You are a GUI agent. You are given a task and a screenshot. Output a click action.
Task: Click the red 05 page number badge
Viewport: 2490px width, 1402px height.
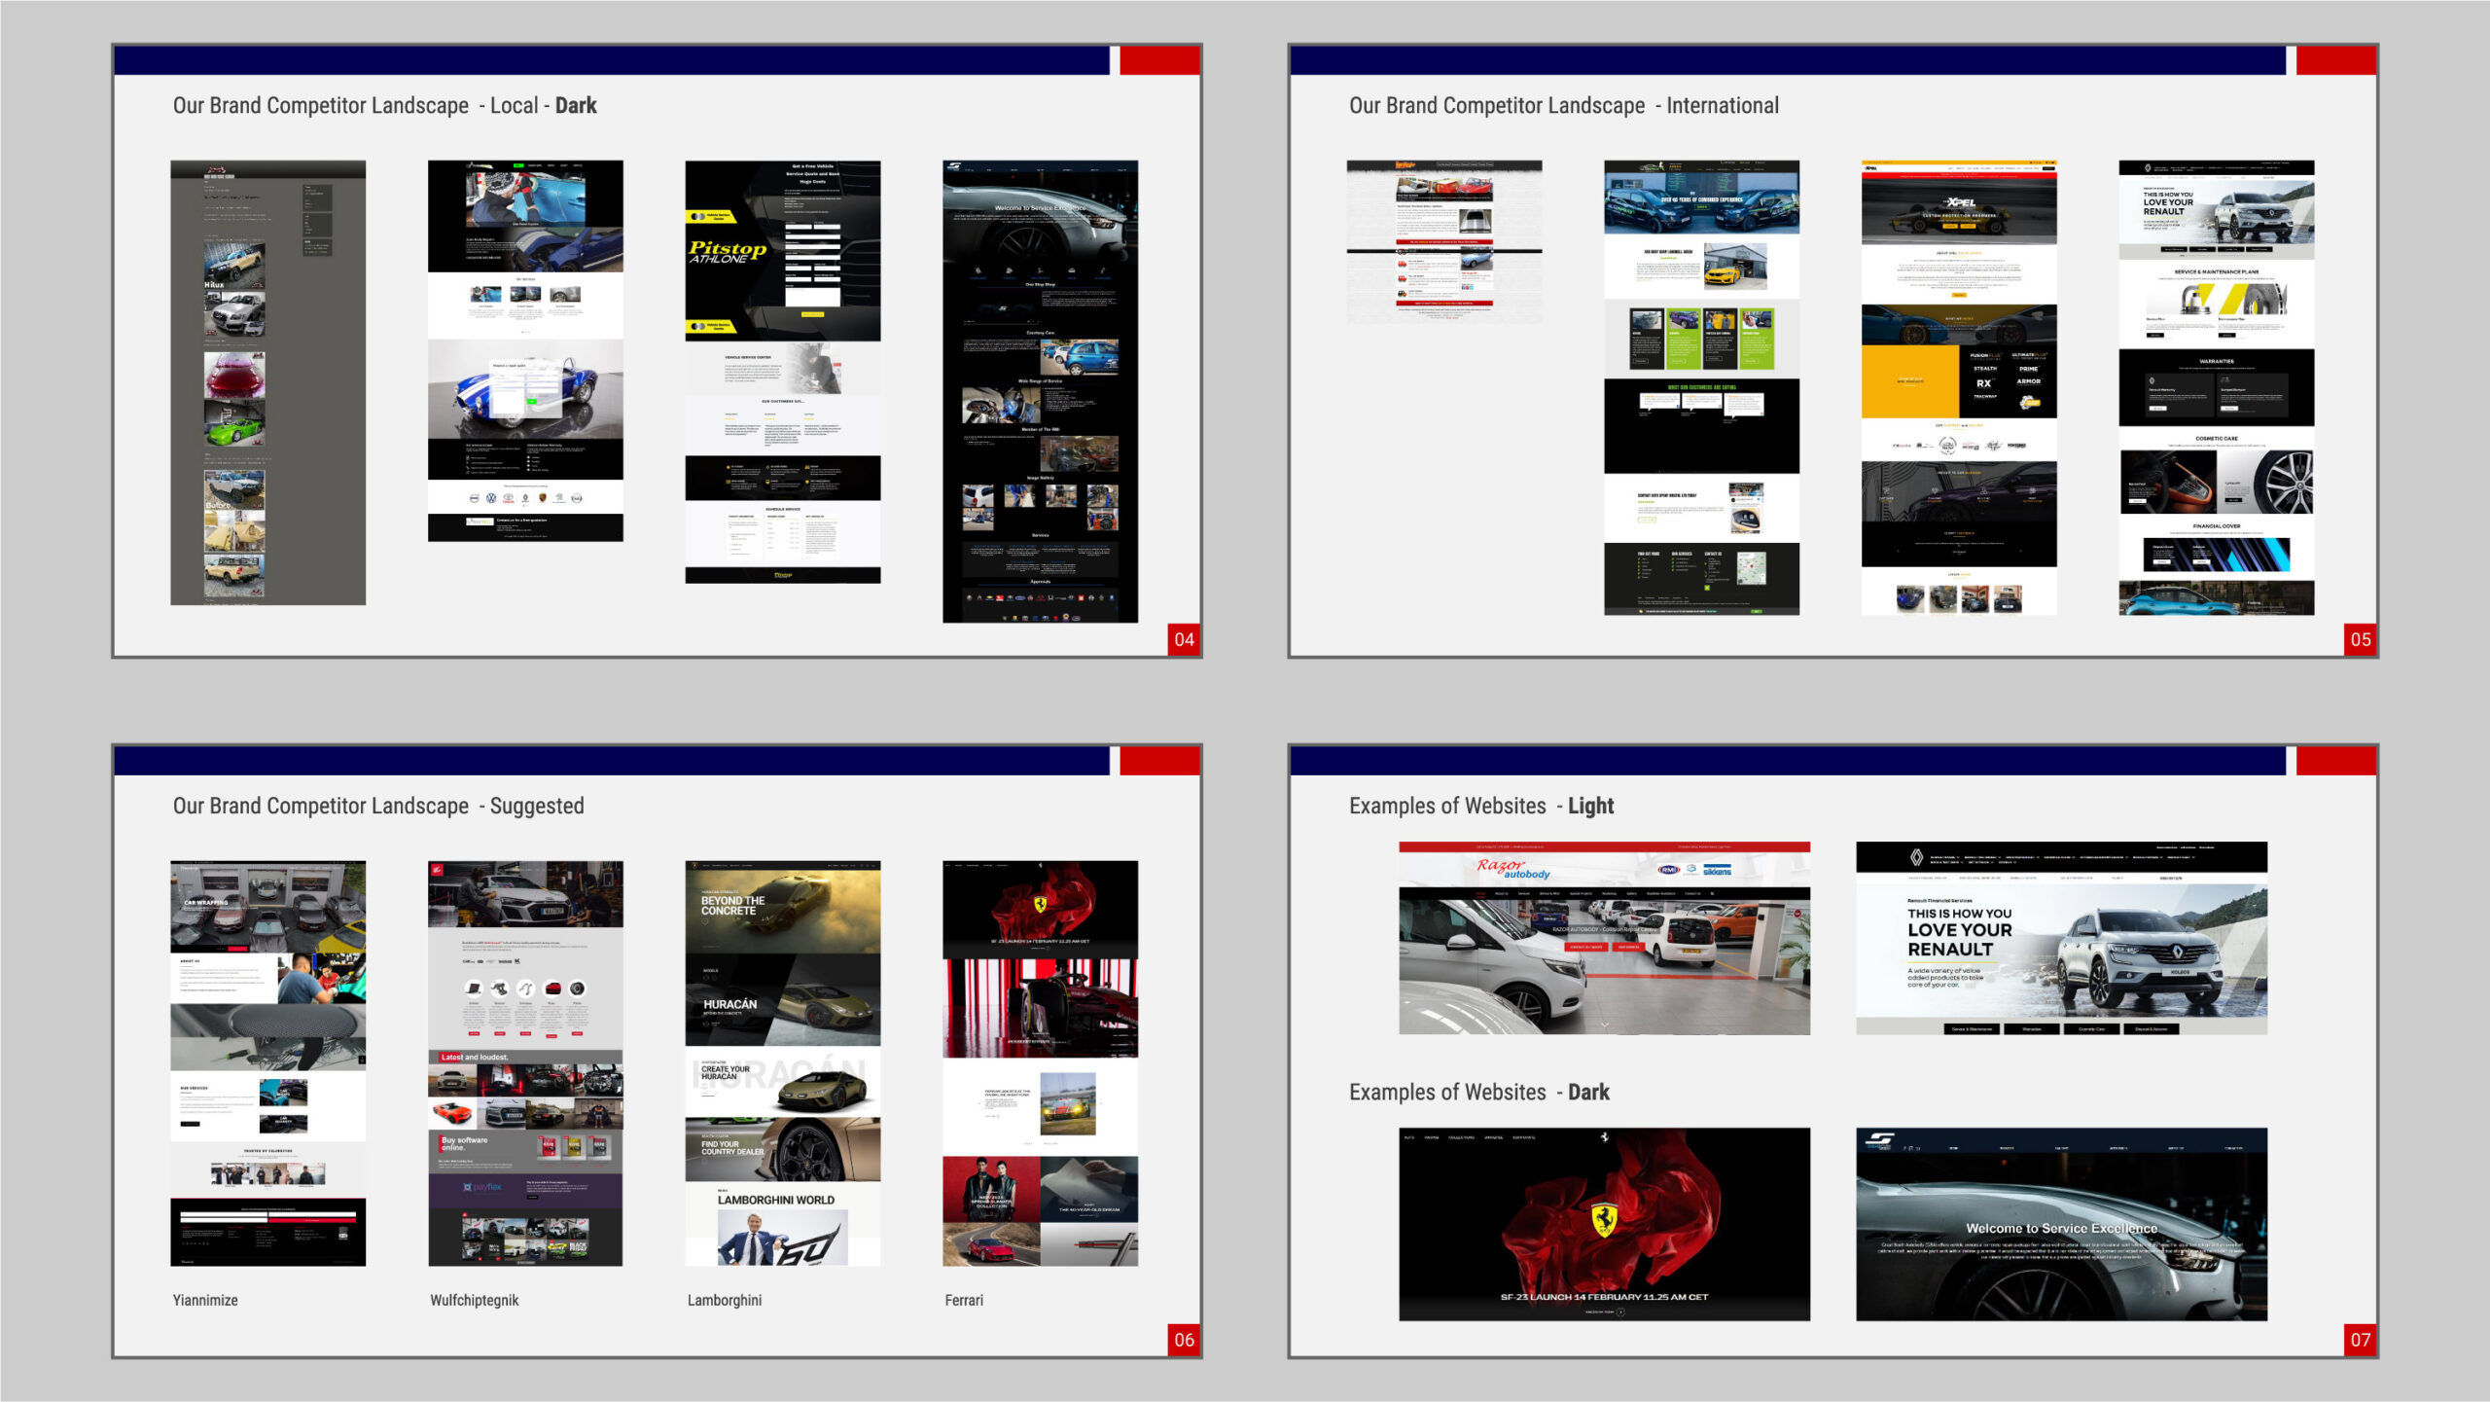pyautogui.click(x=2360, y=639)
